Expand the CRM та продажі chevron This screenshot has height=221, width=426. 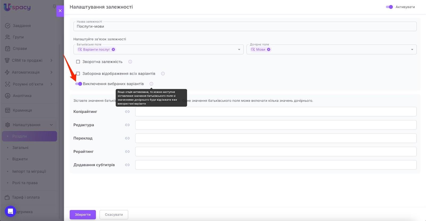pos(51,60)
